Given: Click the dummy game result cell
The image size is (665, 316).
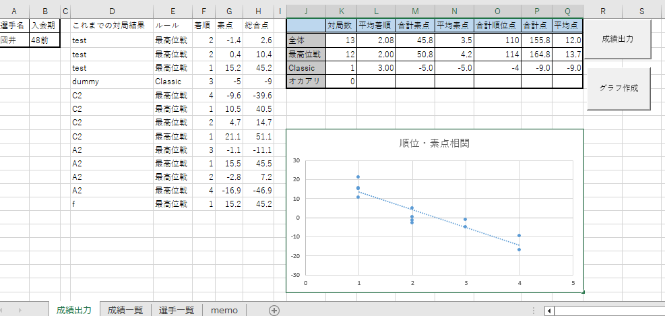Looking at the screenshot, I should coord(112,82).
